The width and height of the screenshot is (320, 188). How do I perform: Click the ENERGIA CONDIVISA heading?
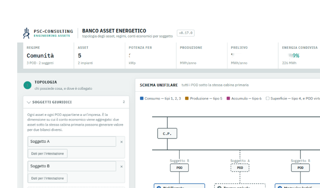pos(300,48)
